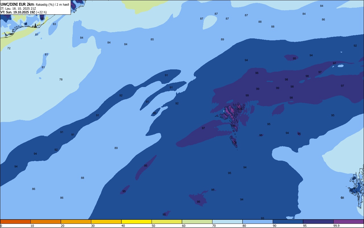Click the '10' legend tick label
Viewport: 364px width, 228px height.
click(32, 226)
